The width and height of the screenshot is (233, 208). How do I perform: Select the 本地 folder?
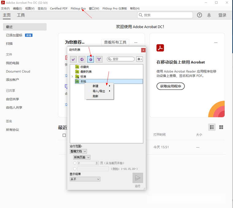click(109, 81)
